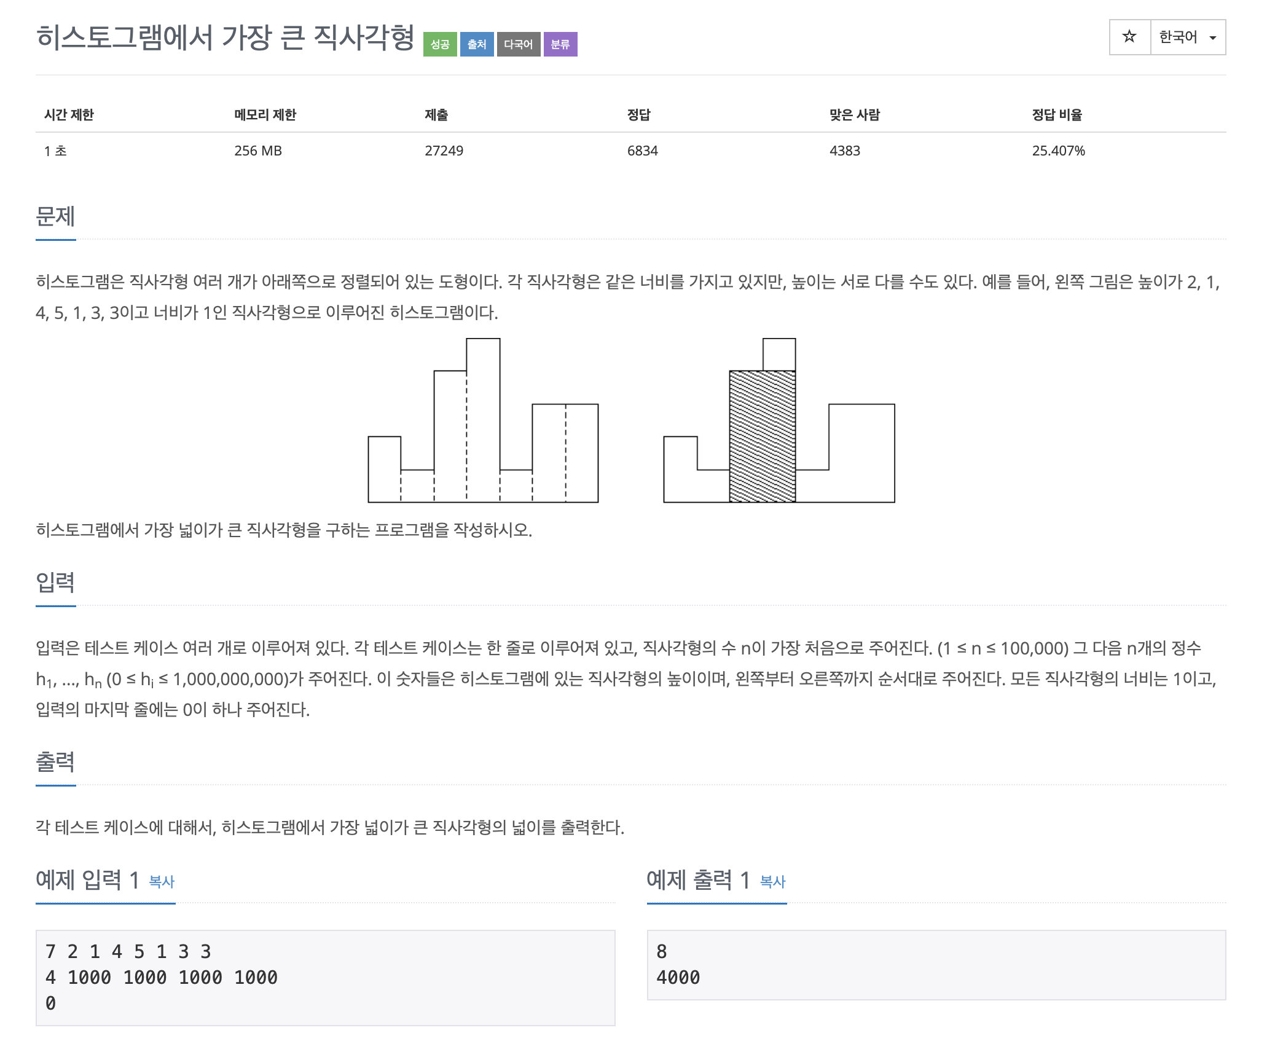The height and width of the screenshot is (1041, 1267).
Task: Click the purple 분류 badge
Action: (x=560, y=44)
